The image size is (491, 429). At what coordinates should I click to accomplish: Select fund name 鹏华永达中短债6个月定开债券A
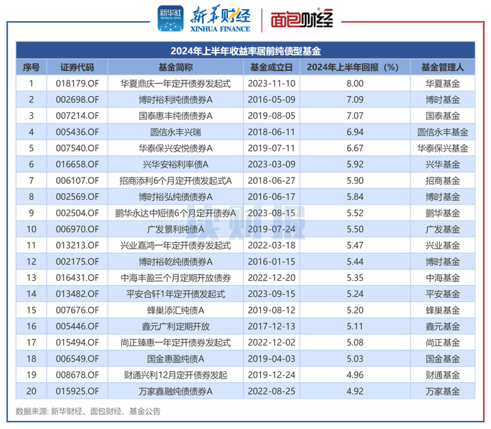pos(175,213)
